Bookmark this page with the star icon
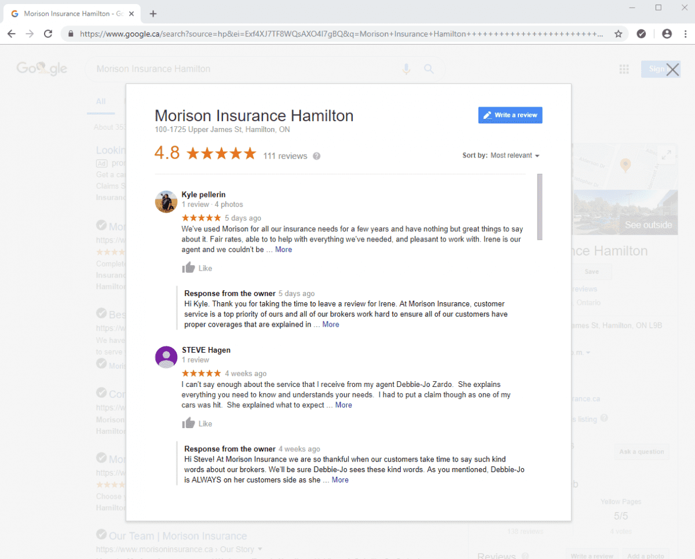Image resolution: width=695 pixels, height=559 pixels. click(x=618, y=34)
